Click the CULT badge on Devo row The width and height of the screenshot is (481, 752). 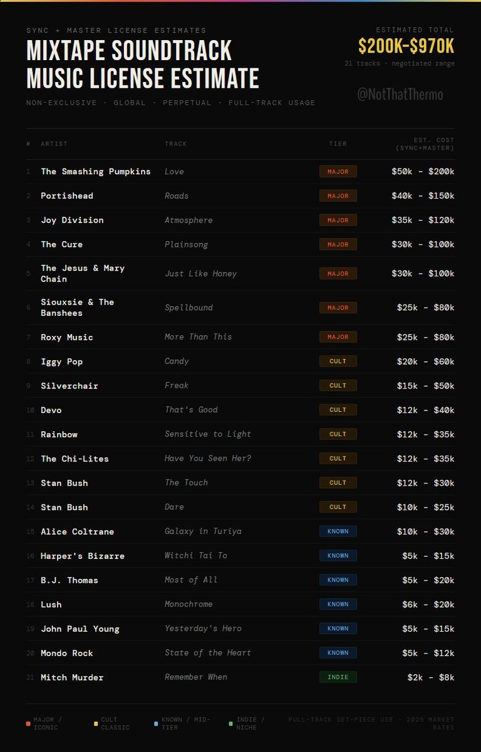(x=338, y=410)
